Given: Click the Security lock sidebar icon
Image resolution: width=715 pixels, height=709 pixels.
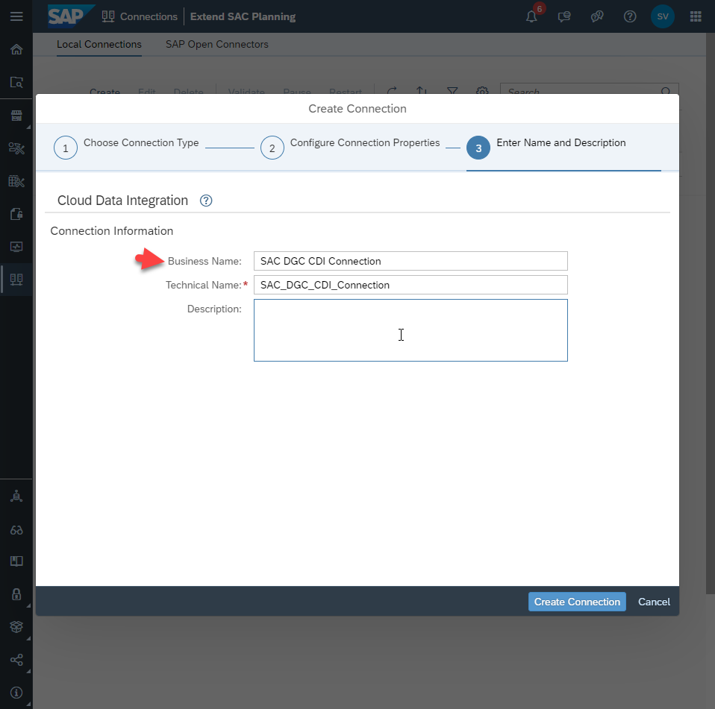Looking at the screenshot, I should 16,593.
